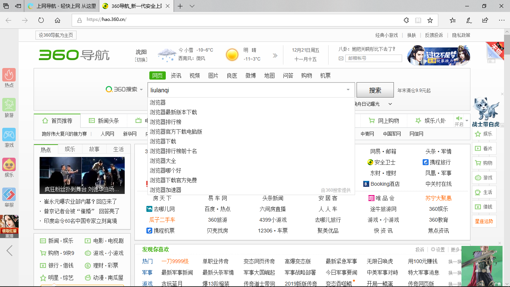
Task: Expand search box history dropdown arrow
Action: click(348, 90)
